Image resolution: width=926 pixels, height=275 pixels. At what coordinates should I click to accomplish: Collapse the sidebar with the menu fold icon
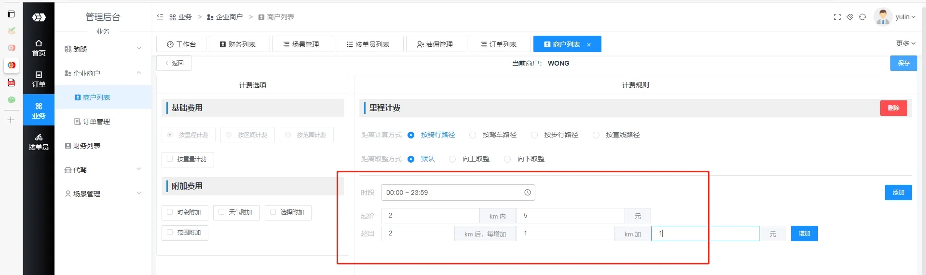point(160,17)
